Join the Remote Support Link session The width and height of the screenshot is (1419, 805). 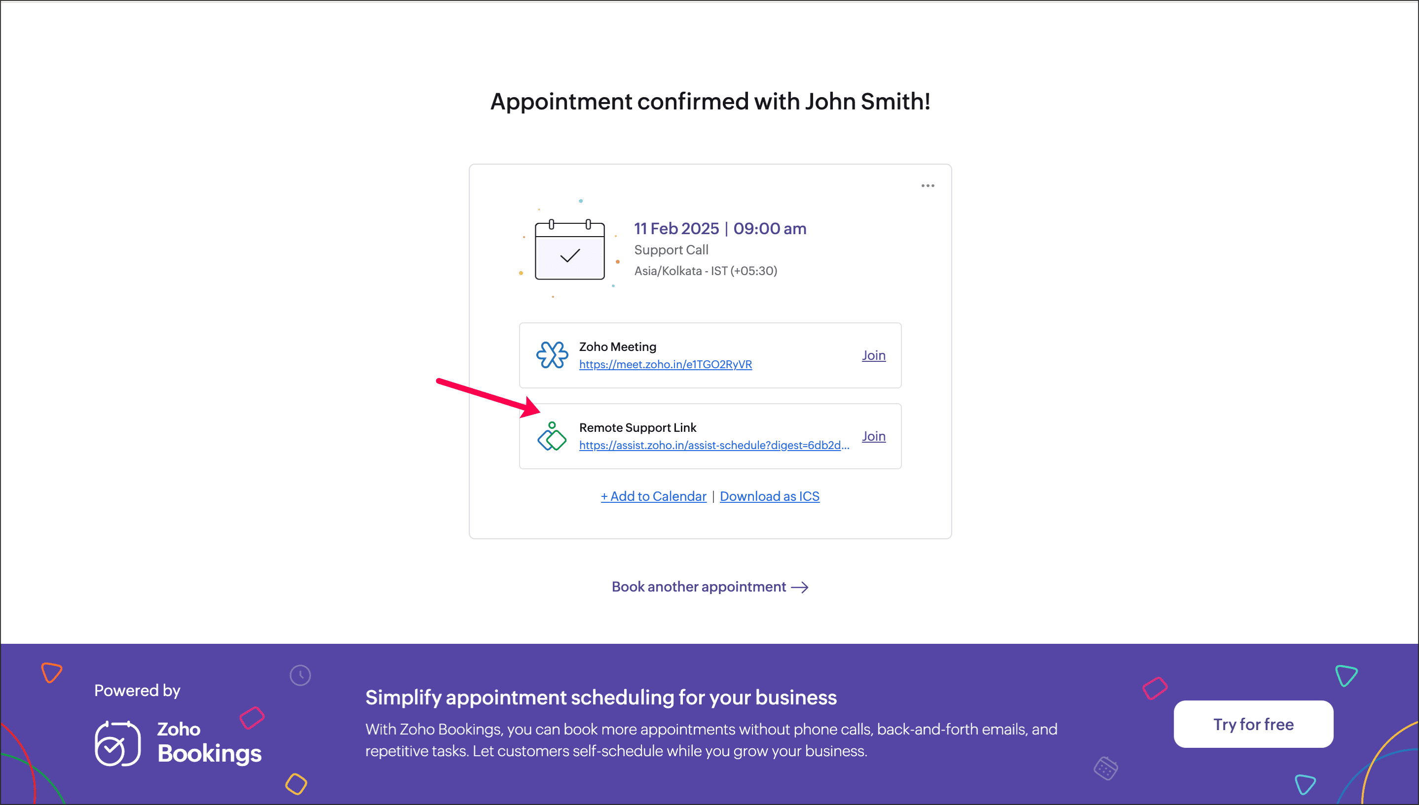[x=873, y=436]
